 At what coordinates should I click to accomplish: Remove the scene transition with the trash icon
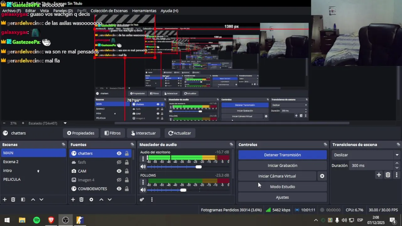click(x=388, y=175)
